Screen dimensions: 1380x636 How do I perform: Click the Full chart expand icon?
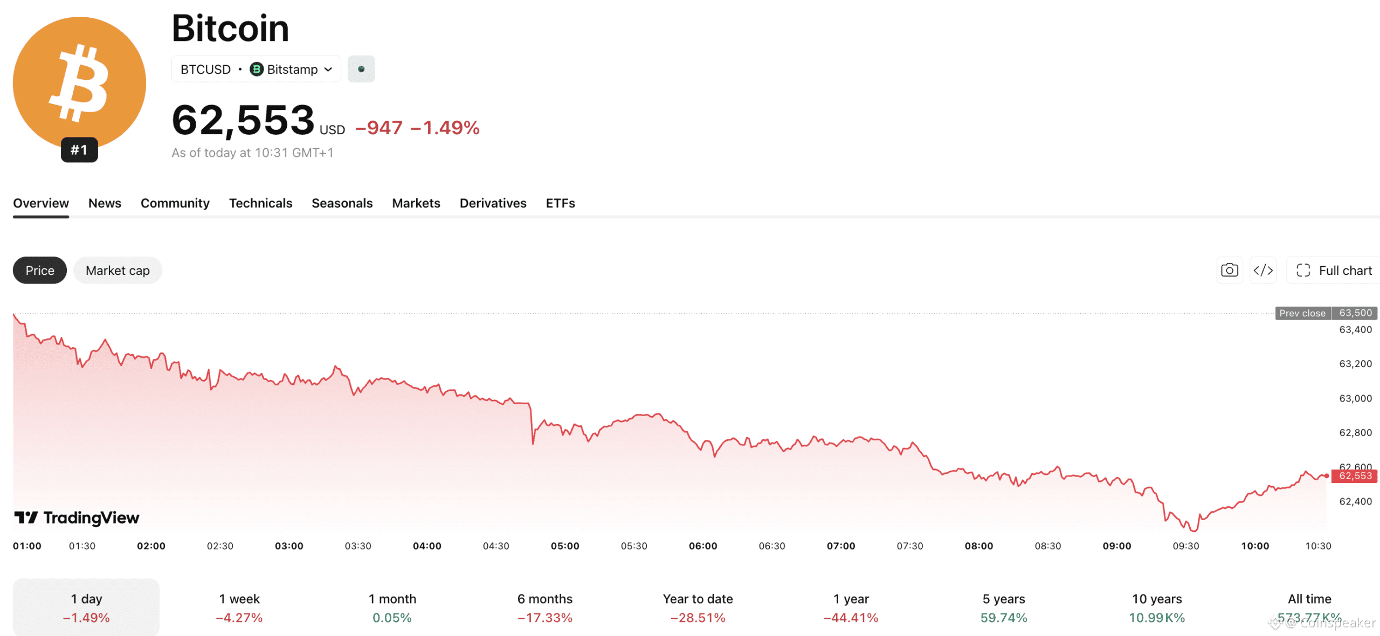pyautogui.click(x=1303, y=270)
